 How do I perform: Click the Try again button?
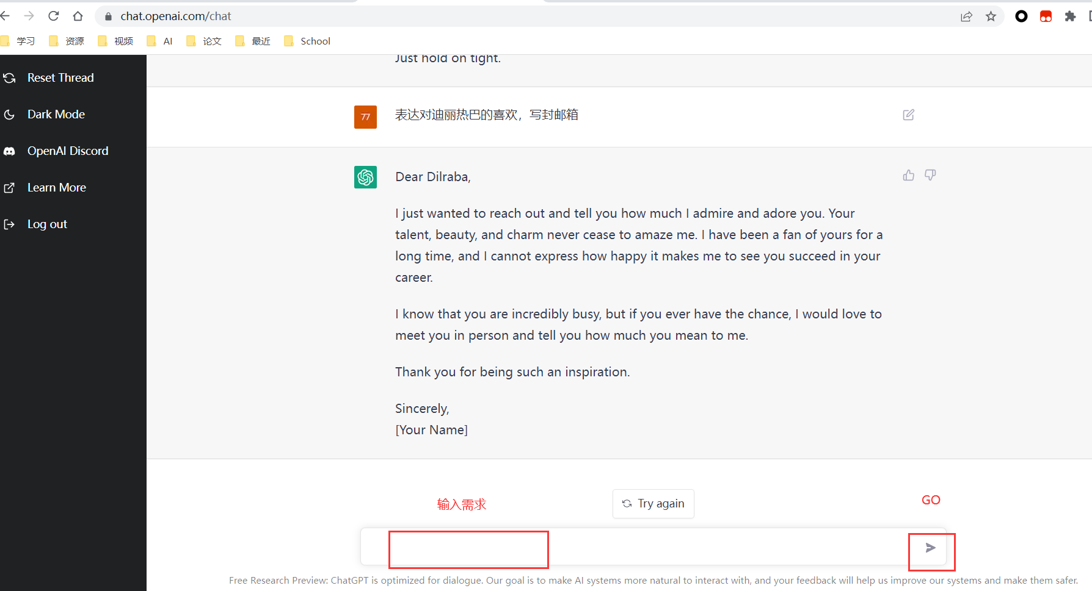[653, 504]
